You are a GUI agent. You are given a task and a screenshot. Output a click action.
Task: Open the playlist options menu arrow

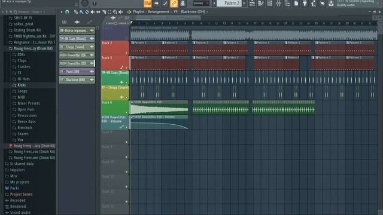62,12
